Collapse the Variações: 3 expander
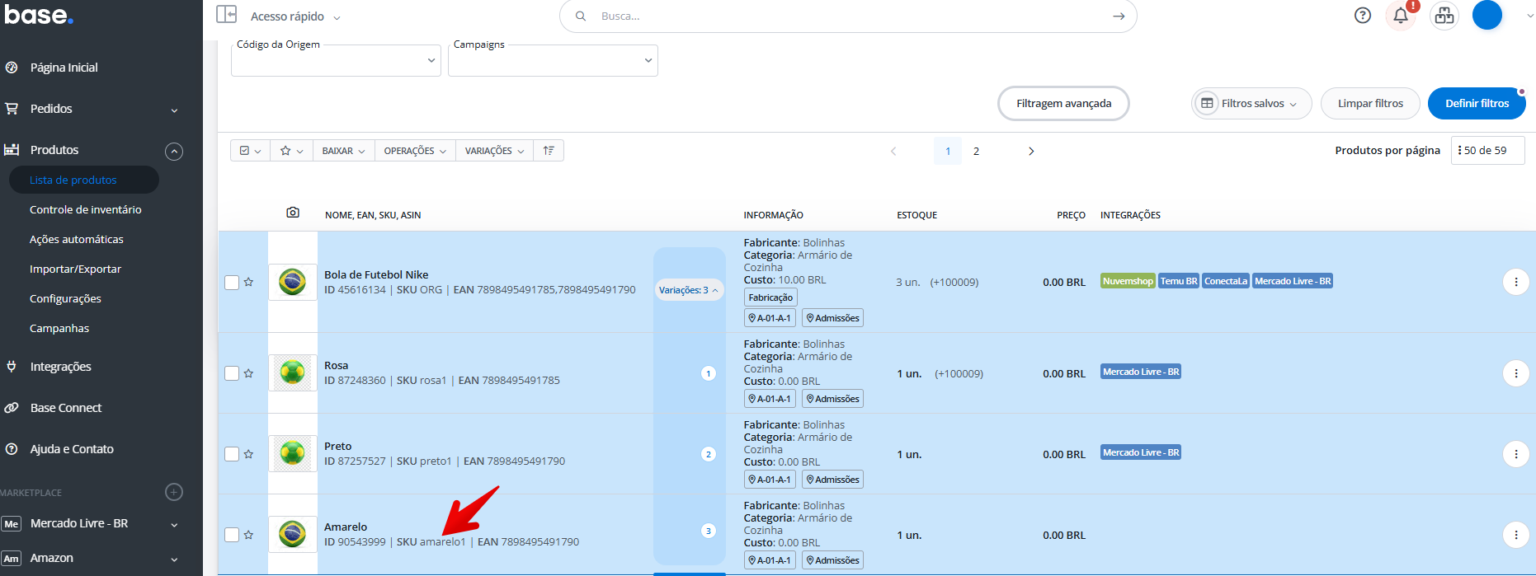Image resolution: width=1536 pixels, height=576 pixels. (688, 290)
